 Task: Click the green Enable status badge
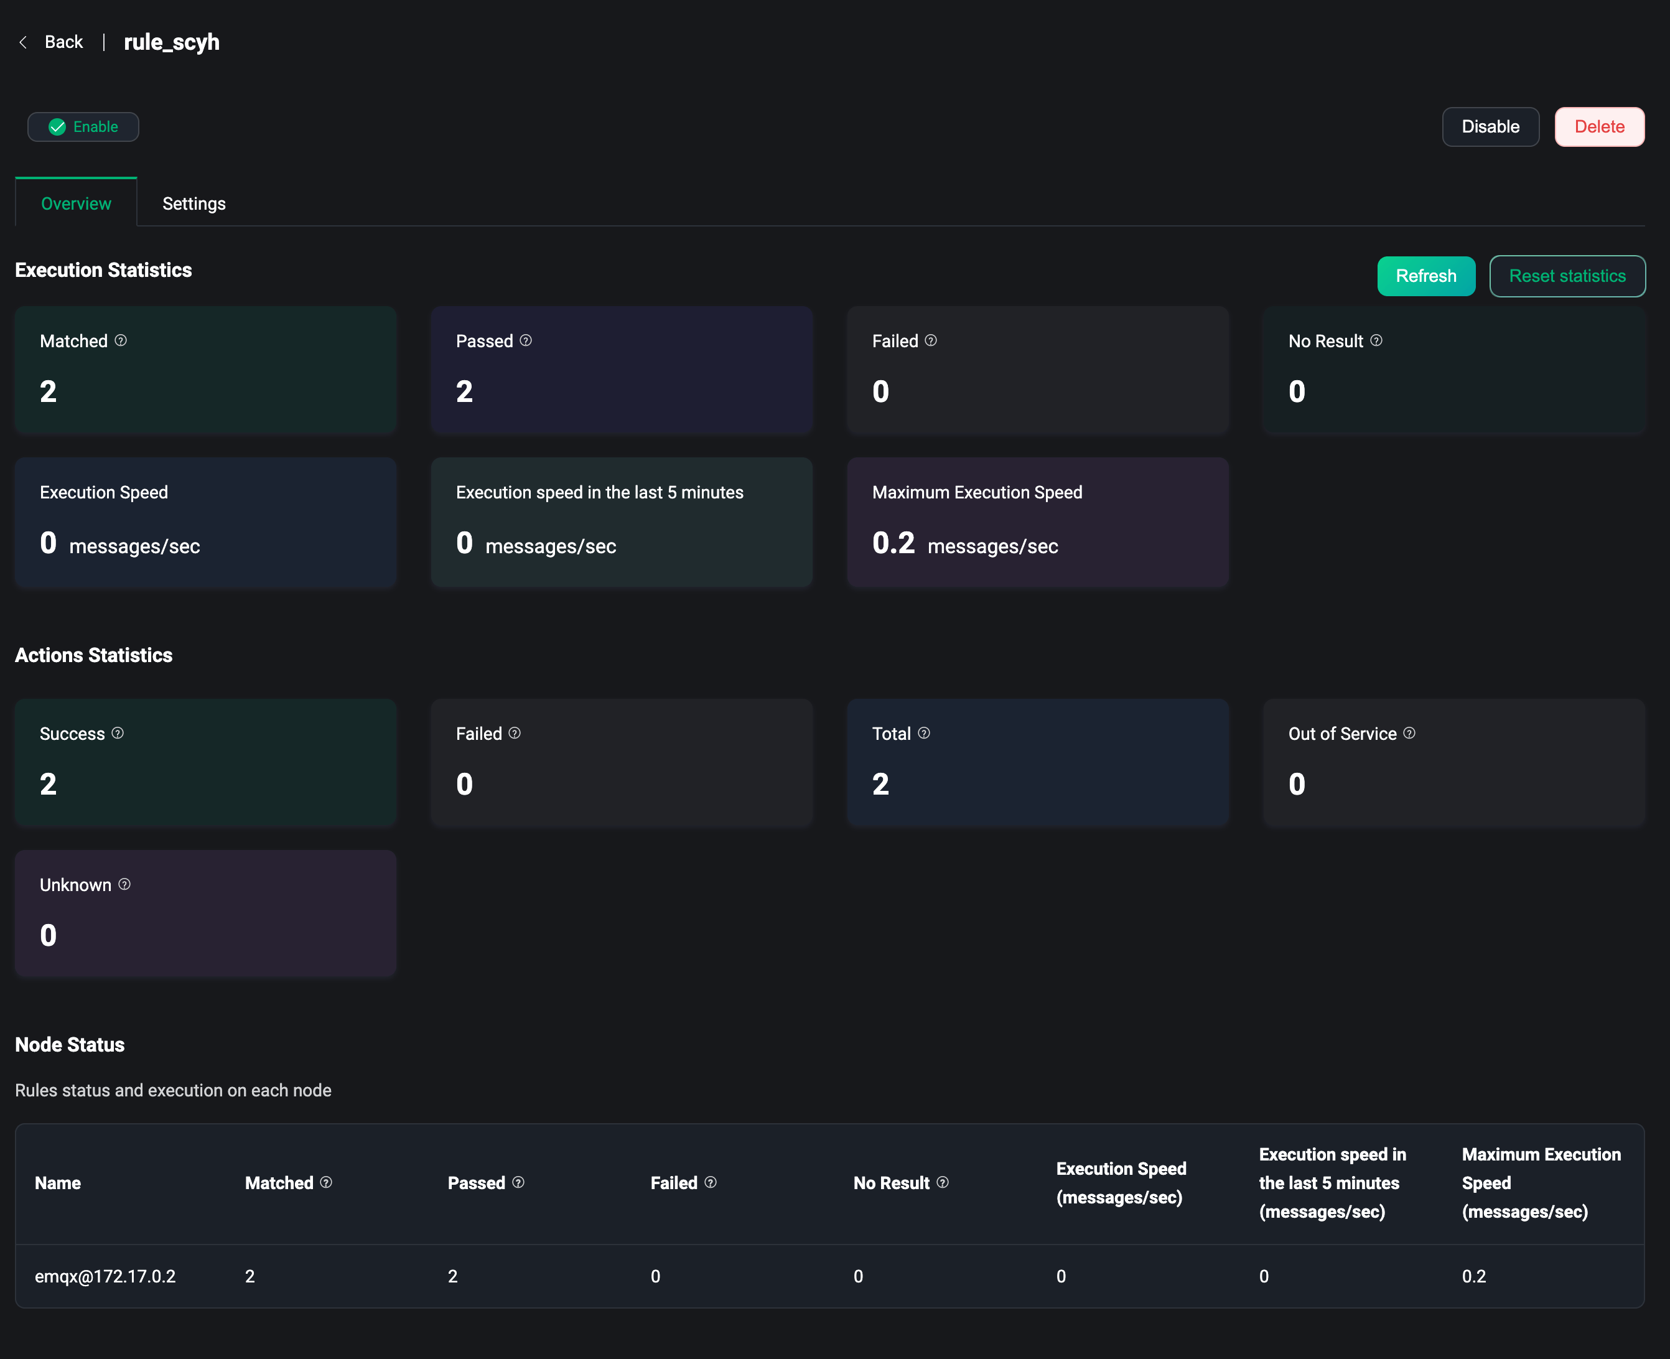(x=83, y=127)
